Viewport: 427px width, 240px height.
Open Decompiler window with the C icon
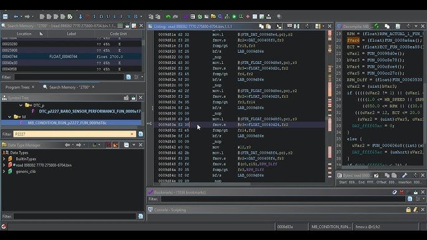click(x=220, y=17)
